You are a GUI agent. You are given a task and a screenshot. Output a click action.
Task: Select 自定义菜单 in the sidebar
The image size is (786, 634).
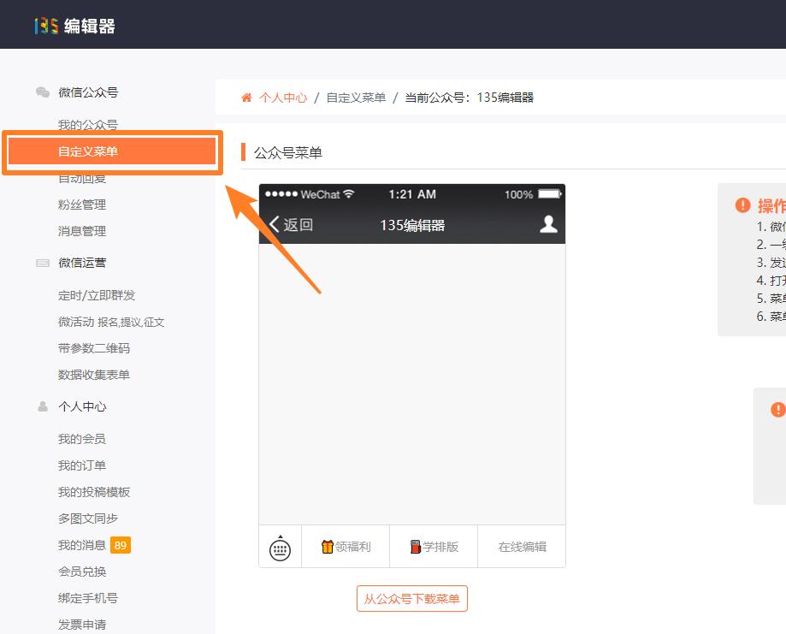(x=112, y=151)
